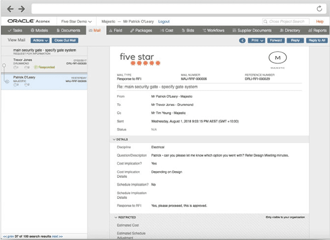Click the Cc recipient 'Mr Tim Yeung - Majestic'
Image resolution: width=330 pixels, height=240 pixels.
point(168,113)
